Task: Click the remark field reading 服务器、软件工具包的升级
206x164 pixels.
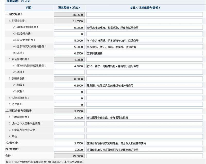Action: pos(144,85)
